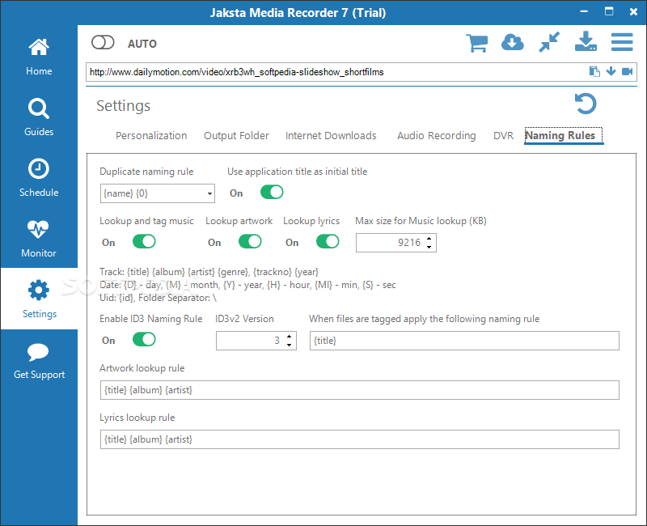Toggle Use application title as initial title
647x526 pixels.
click(272, 192)
